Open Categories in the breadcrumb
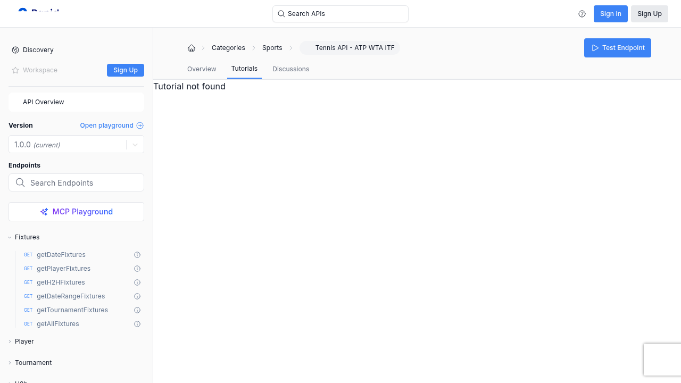Image resolution: width=681 pixels, height=383 pixels. point(228,48)
